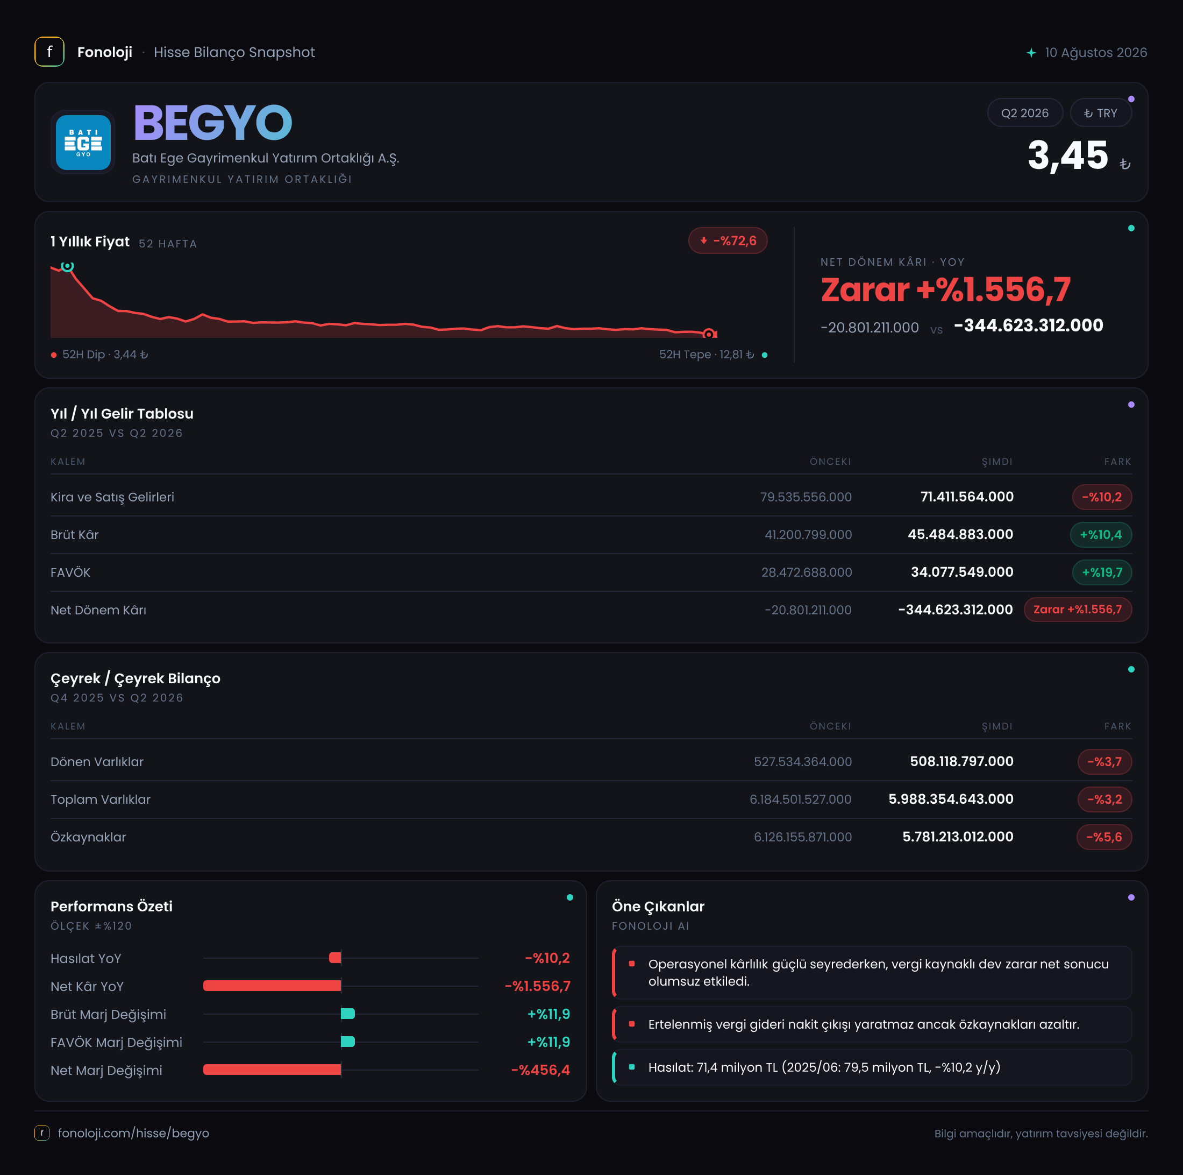The width and height of the screenshot is (1183, 1175).
Task: Click the 'Hisse Bilanço Snapshot' header text
Action: (x=234, y=52)
